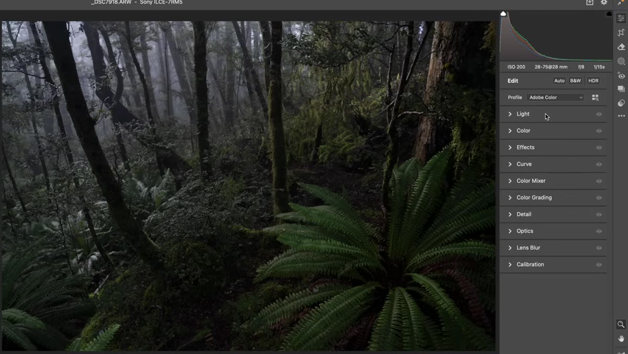Expand the Detail panel chevron

coord(510,215)
